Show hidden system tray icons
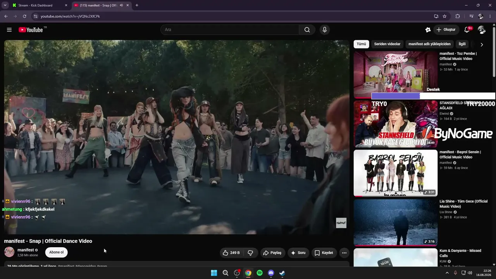496x279 pixels. (447, 273)
